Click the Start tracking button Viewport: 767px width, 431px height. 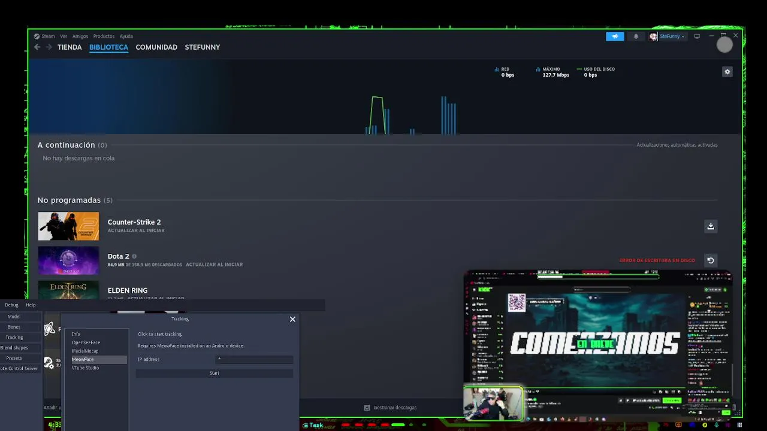click(x=215, y=373)
